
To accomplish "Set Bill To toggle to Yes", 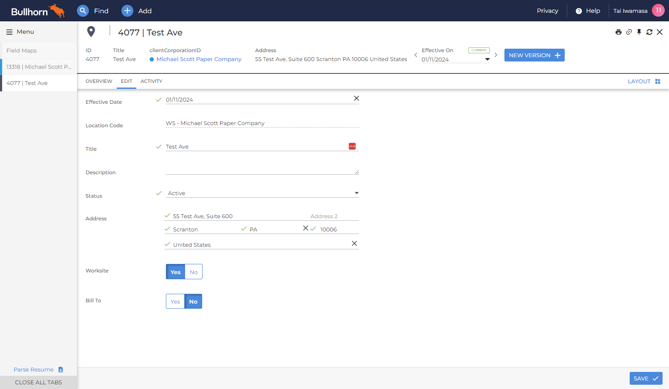I will coord(175,301).
